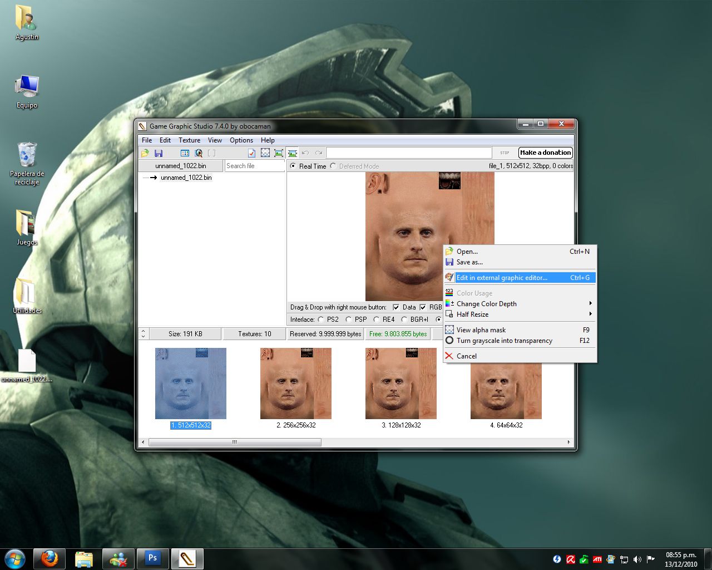Click Free: 9.803.855 bytes status field
Screen dimensions: 712x570
pos(398,334)
